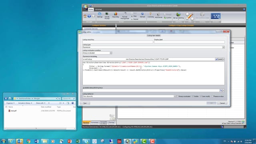Switch to the Services bottom tab
256x144 pixels.
(86, 123)
